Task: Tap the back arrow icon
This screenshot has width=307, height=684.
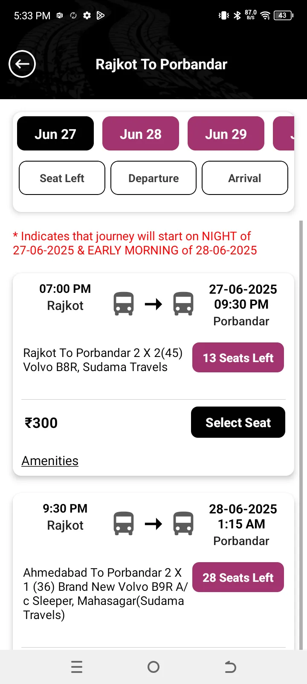Action: [22, 64]
